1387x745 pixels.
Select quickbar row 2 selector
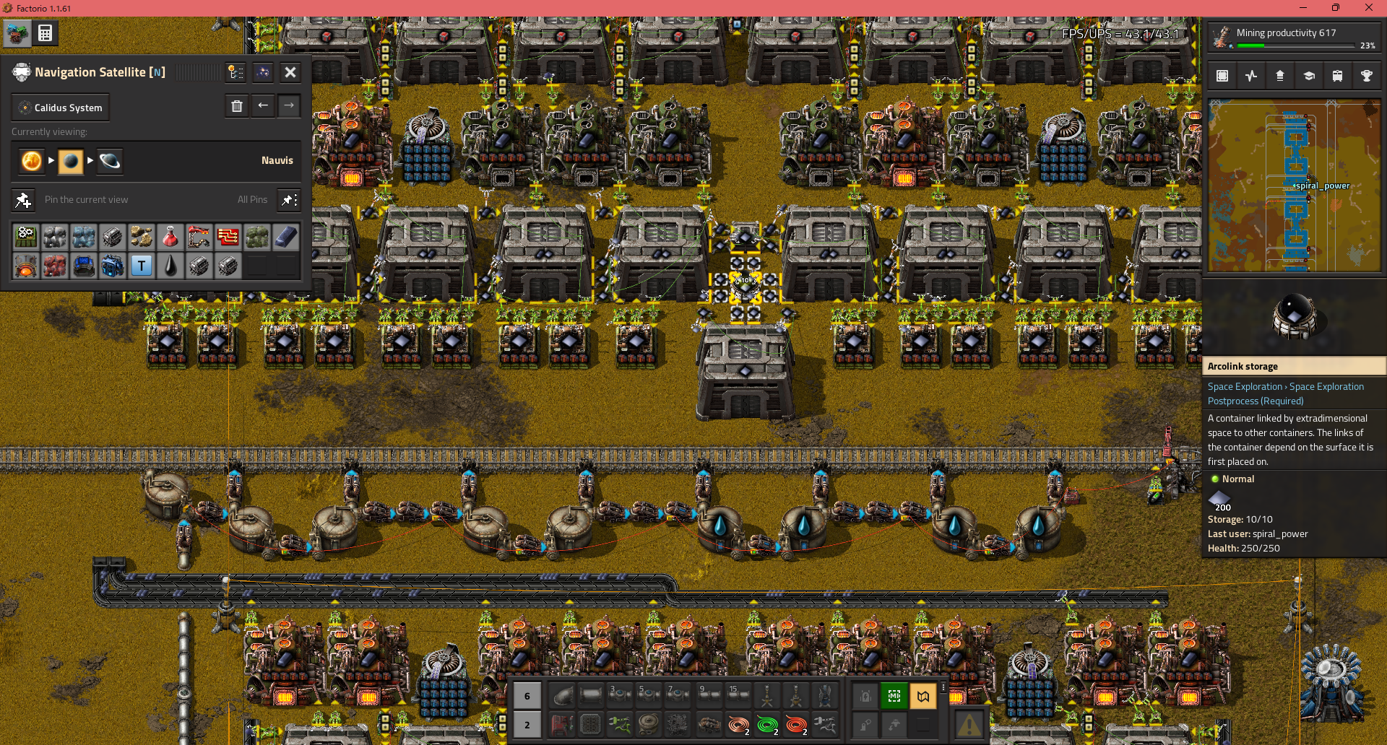click(527, 725)
